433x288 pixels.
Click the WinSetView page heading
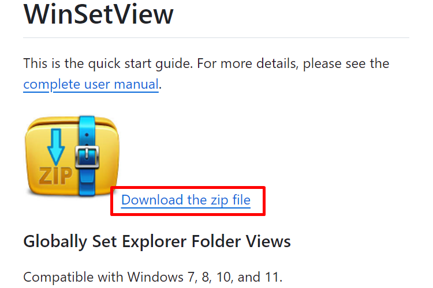click(99, 14)
